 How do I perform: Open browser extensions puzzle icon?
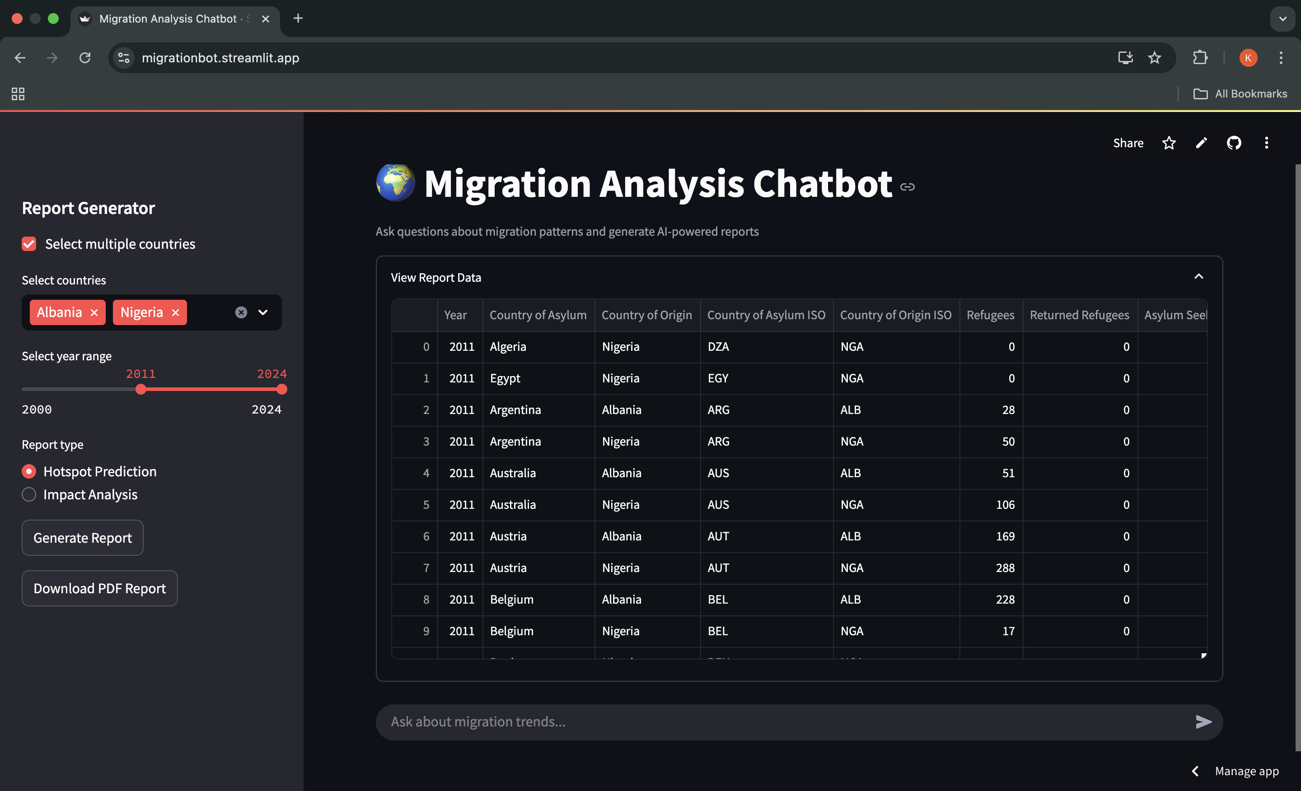click(x=1200, y=57)
